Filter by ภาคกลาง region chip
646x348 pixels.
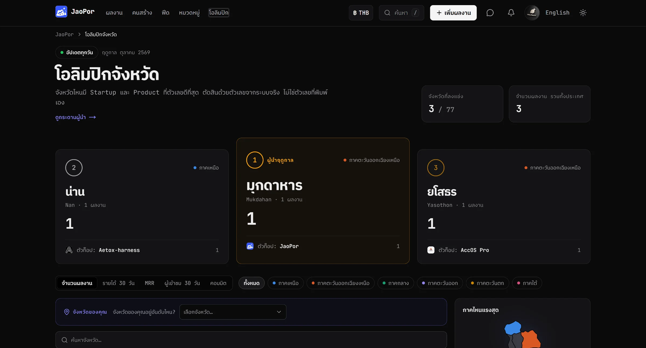(396, 283)
